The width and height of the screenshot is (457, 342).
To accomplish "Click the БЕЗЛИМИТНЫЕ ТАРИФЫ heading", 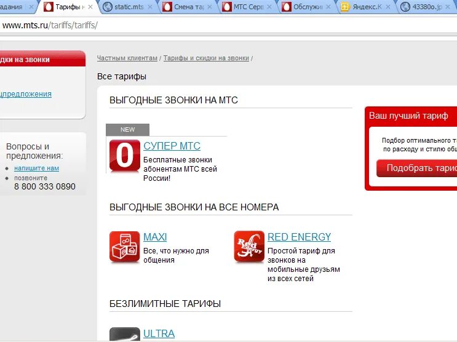I will [165, 304].
